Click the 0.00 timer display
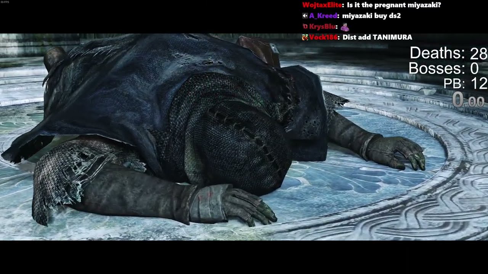Screen dimensions: 488x274 click(469, 100)
